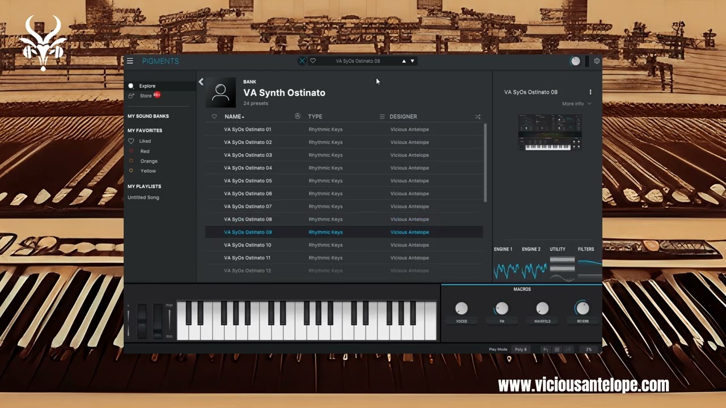Click Rhythmic Keys type in the Ostinato 01 row
Image resolution: width=726 pixels, height=408 pixels.
(x=326, y=129)
